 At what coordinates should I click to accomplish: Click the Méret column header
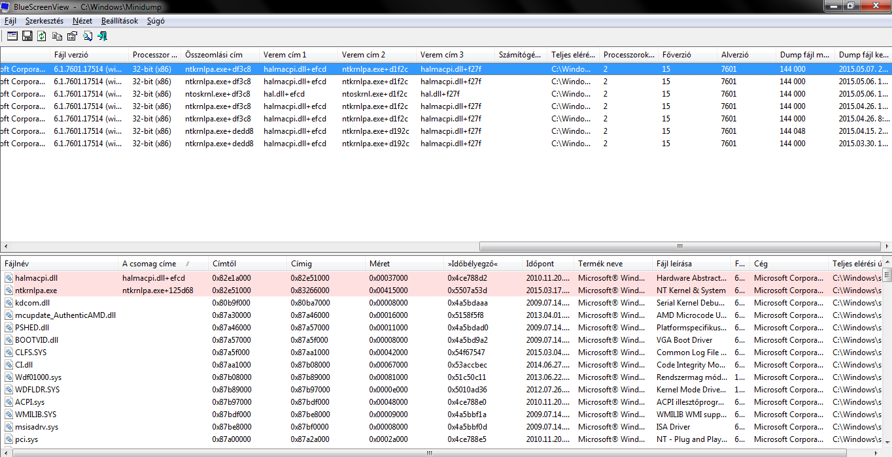[x=405, y=264]
